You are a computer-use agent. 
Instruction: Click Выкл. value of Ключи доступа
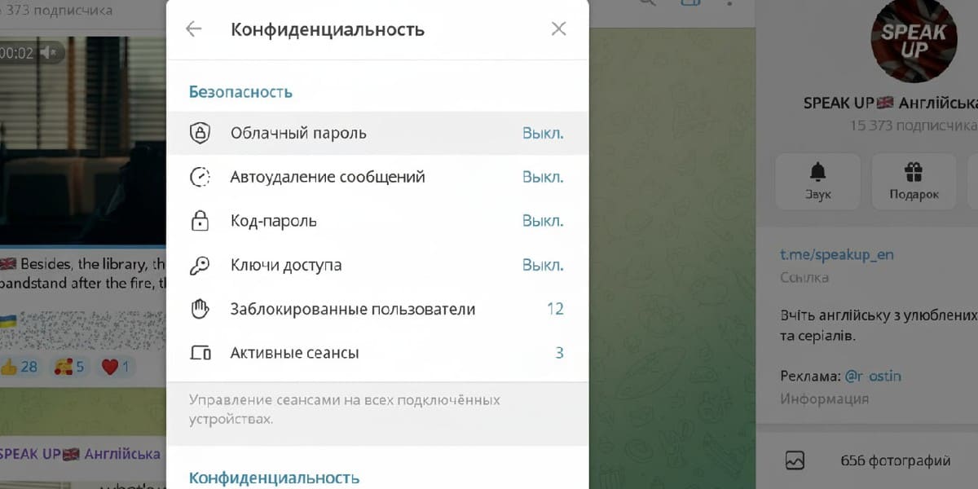[x=543, y=265]
